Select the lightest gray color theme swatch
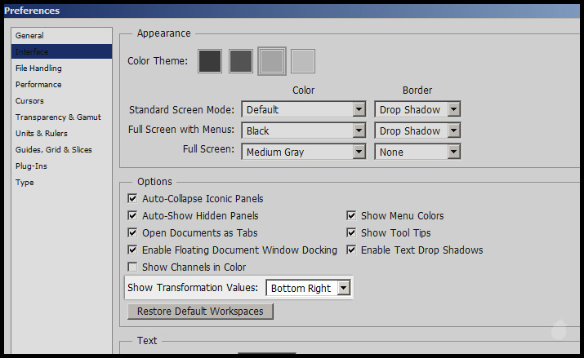 click(303, 61)
